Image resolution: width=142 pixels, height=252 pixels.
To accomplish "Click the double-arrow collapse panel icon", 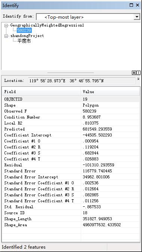I will pos(134,73).
